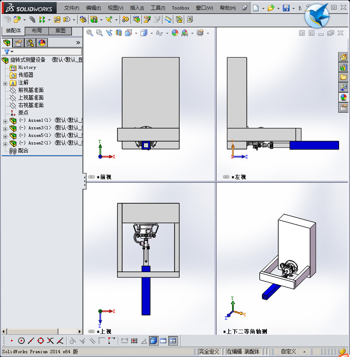Screen dimensions: 350x357
Task: Open the View Orientation icon
Action: [128, 33]
